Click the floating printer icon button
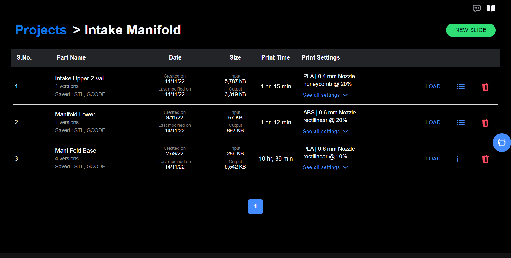 (x=502, y=143)
